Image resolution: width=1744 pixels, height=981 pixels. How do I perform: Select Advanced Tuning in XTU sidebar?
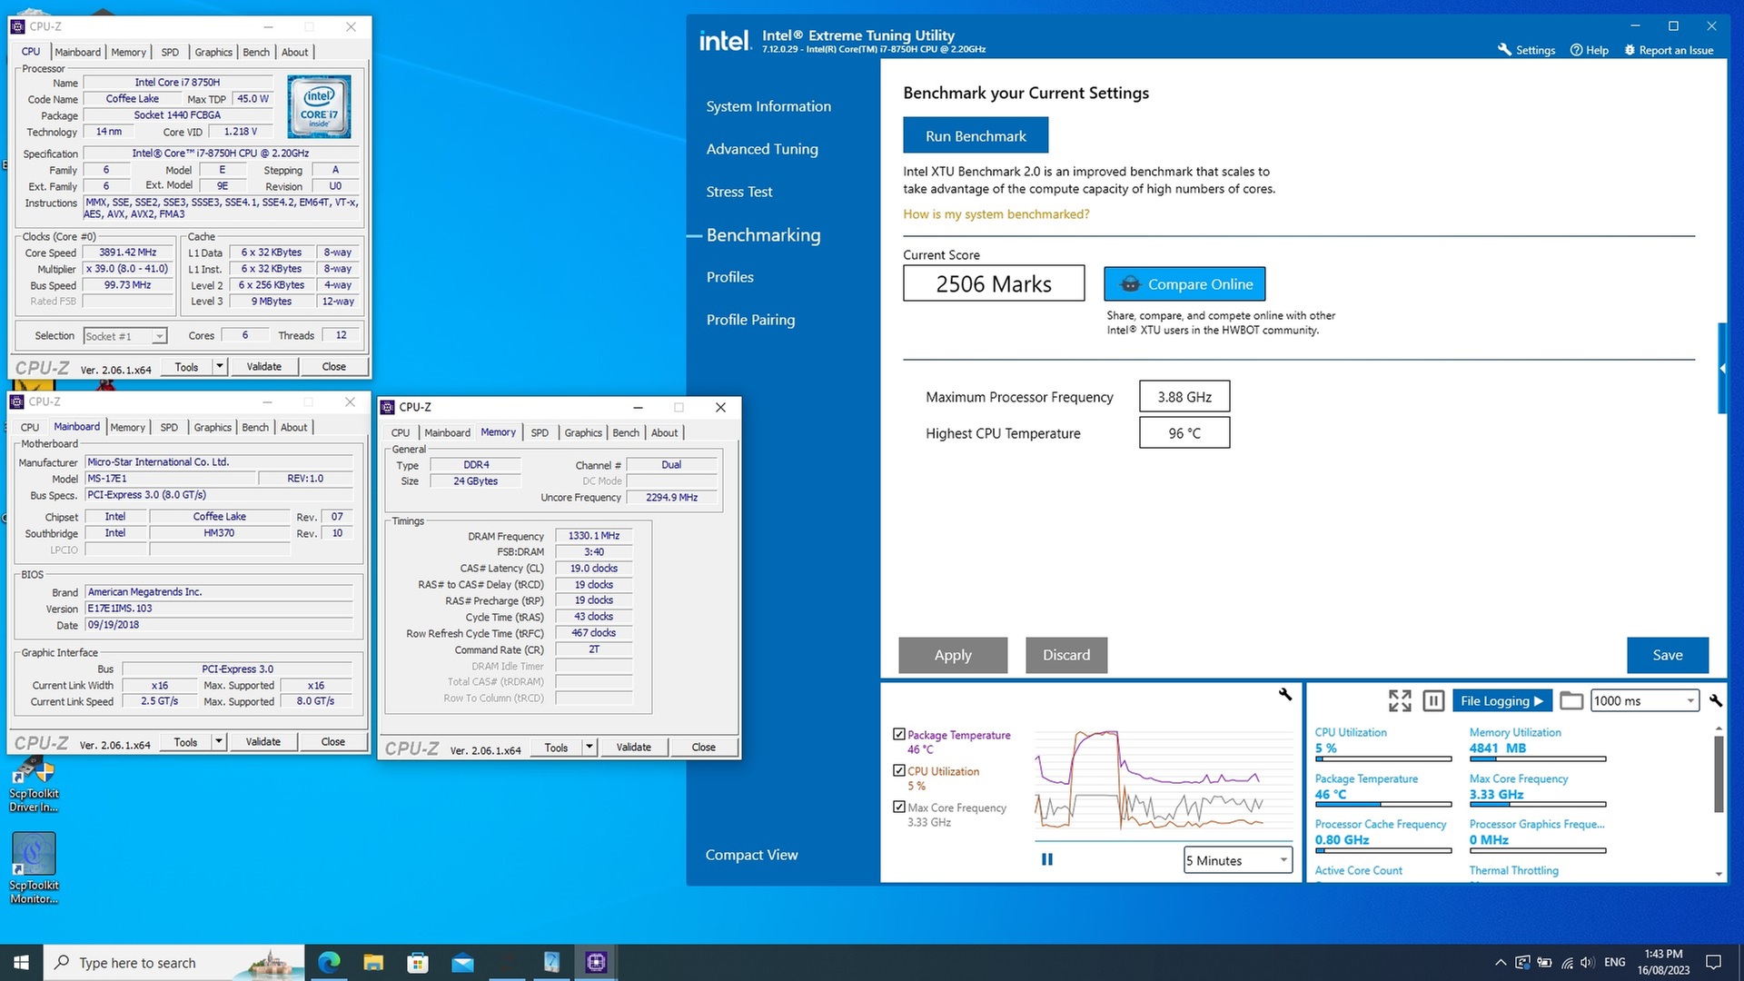tap(762, 149)
